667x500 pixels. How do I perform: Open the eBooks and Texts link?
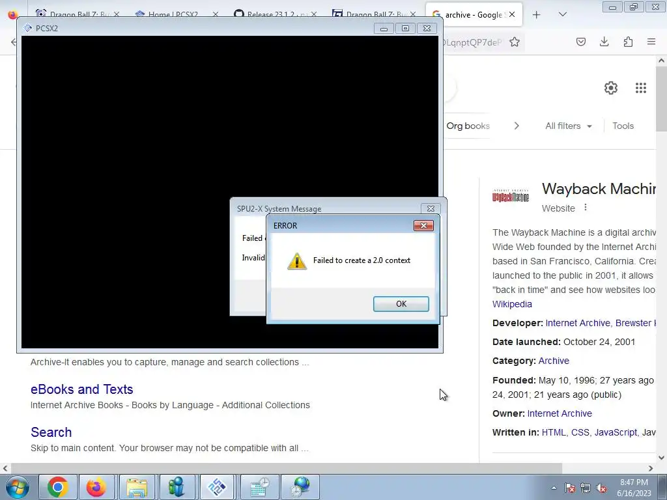pyautogui.click(x=81, y=389)
